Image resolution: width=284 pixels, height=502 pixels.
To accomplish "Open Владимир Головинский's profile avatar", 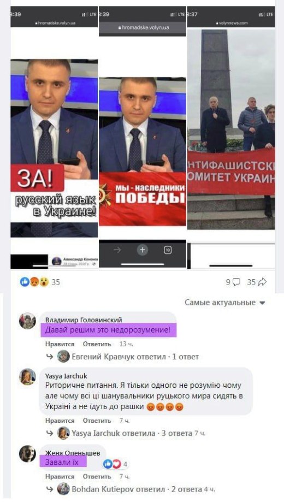I will pos(27,321).
